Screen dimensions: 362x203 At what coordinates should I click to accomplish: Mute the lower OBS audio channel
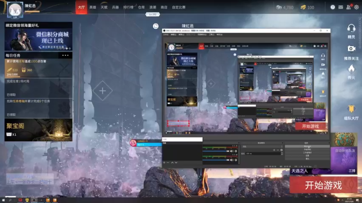click(232, 160)
